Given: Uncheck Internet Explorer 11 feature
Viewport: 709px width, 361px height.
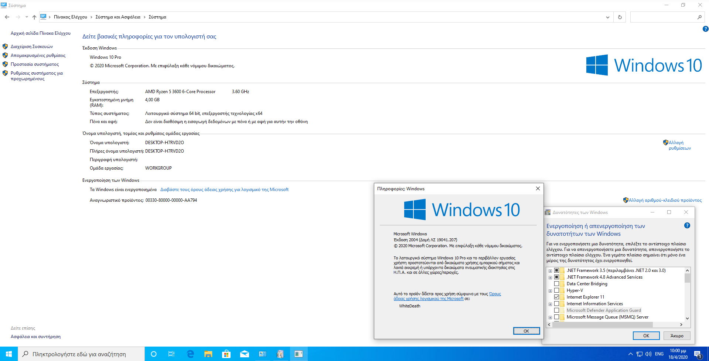Looking at the screenshot, I should pos(556,297).
